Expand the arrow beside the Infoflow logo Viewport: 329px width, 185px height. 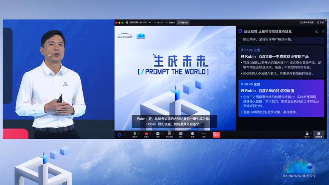coord(125,135)
